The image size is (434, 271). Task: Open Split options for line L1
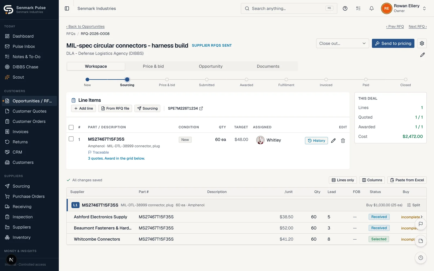(413, 205)
